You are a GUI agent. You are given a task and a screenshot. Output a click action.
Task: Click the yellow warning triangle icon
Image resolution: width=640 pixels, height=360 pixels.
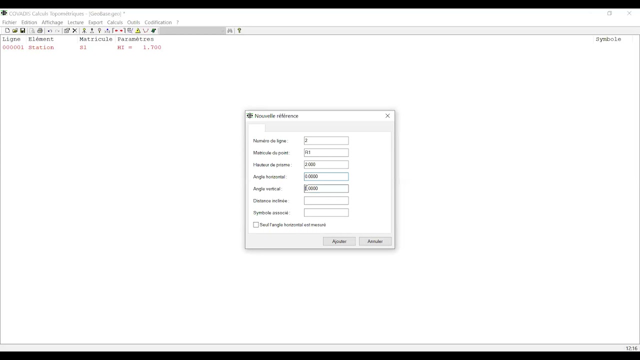(138, 30)
